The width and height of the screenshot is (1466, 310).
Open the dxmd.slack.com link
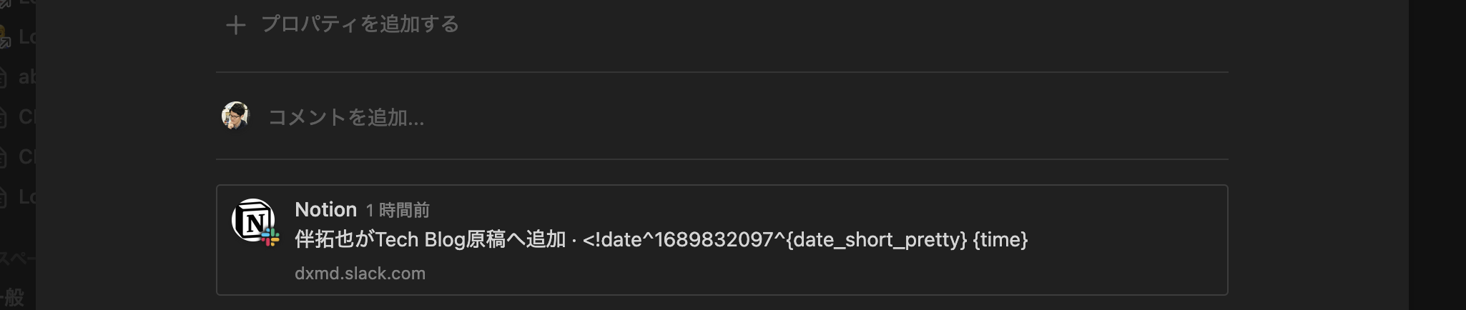[360, 274]
